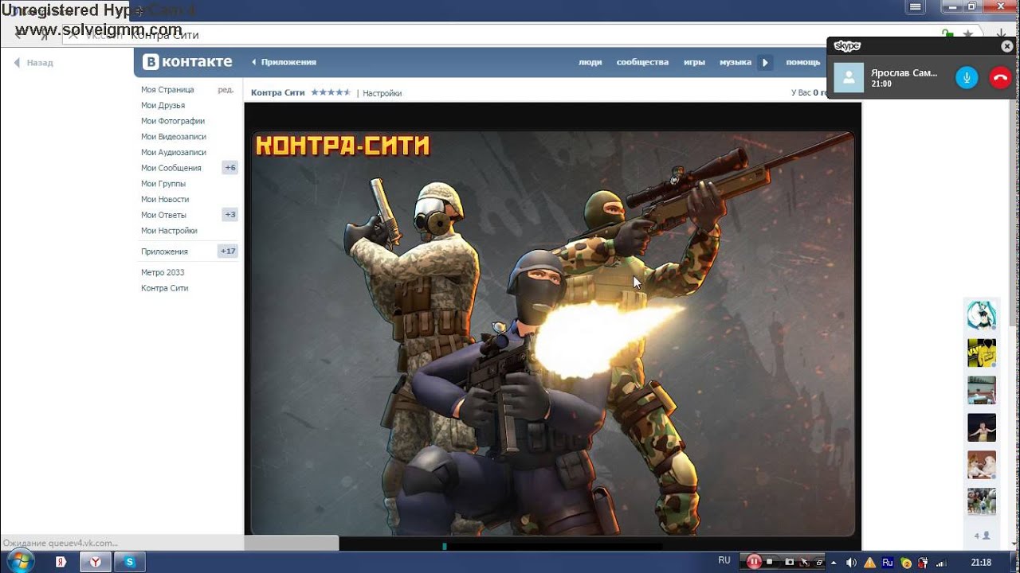Open third friend avatar in right strip
Screen dimensions: 1020x573
pyautogui.click(x=982, y=390)
